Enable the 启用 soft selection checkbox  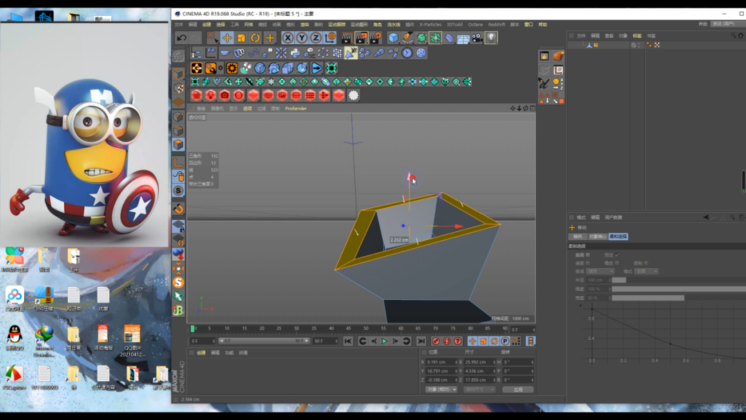pyautogui.click(x=588, y=255)
